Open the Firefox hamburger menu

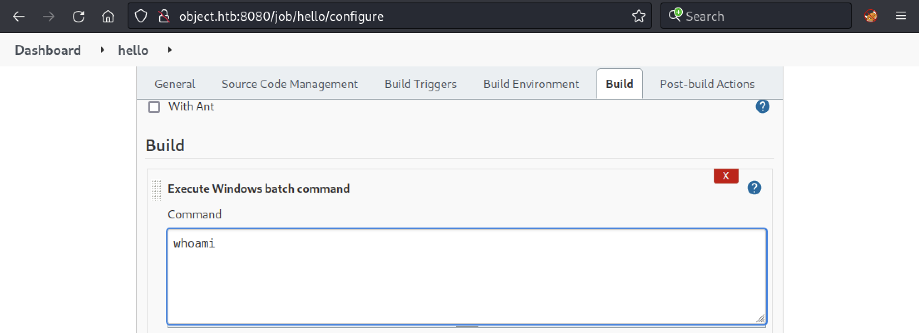click(901, 17)
